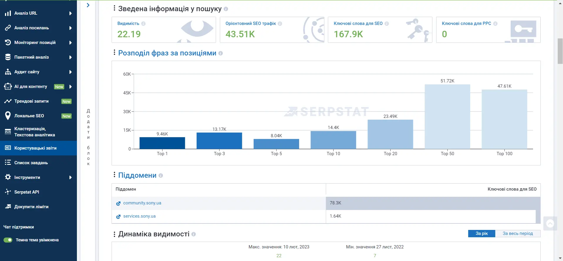Click the Локальне SEO map pin icon
The width and height of the screenshot is (563, 261).
pos(8,116)
